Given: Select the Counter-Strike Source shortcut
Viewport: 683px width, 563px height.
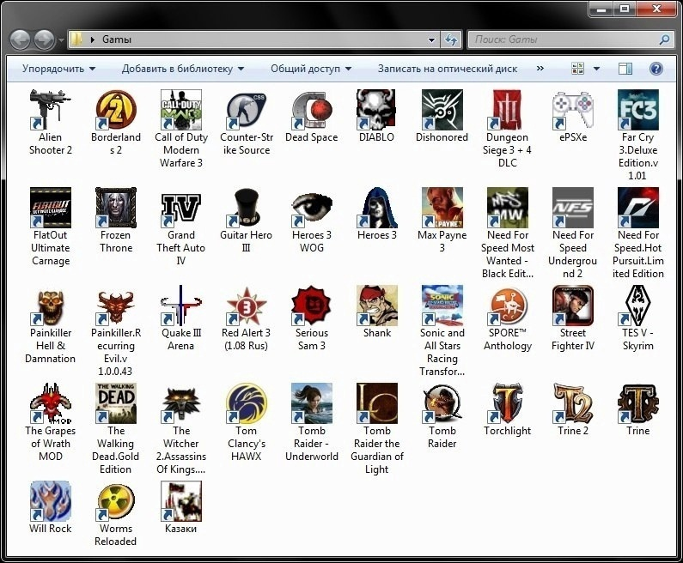Looking at the screenshot, I should 246,110.
